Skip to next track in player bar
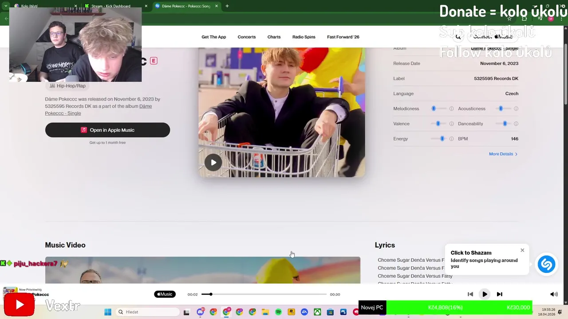Screen dimensions: 568x319 [499, 294]
